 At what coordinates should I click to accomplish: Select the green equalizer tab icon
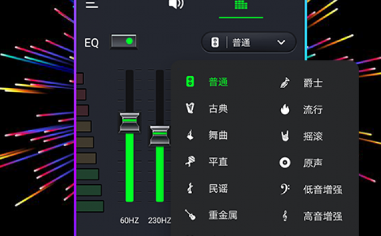pos(241,5)
